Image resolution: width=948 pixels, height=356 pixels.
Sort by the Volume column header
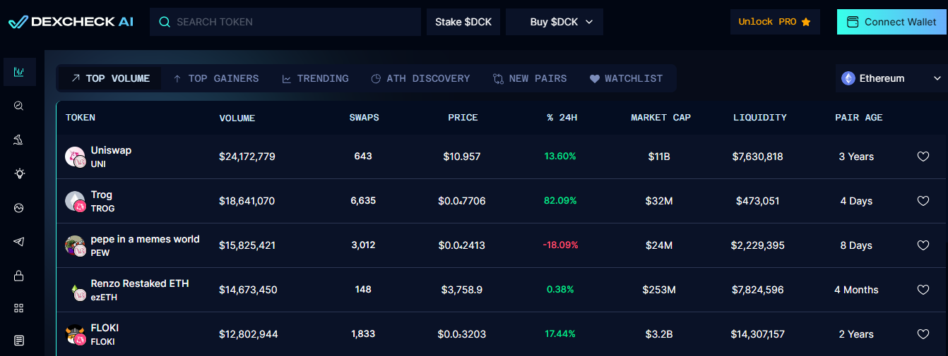click(x=237, y=118)
